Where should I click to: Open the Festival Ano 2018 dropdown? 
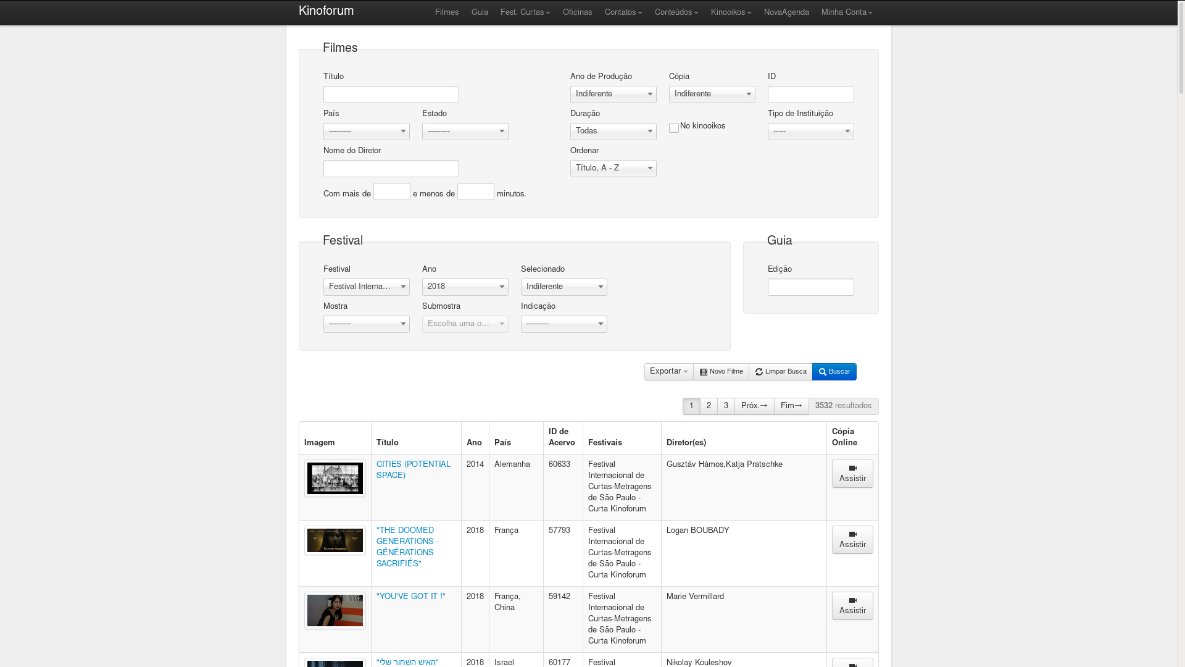click(465, 287)
